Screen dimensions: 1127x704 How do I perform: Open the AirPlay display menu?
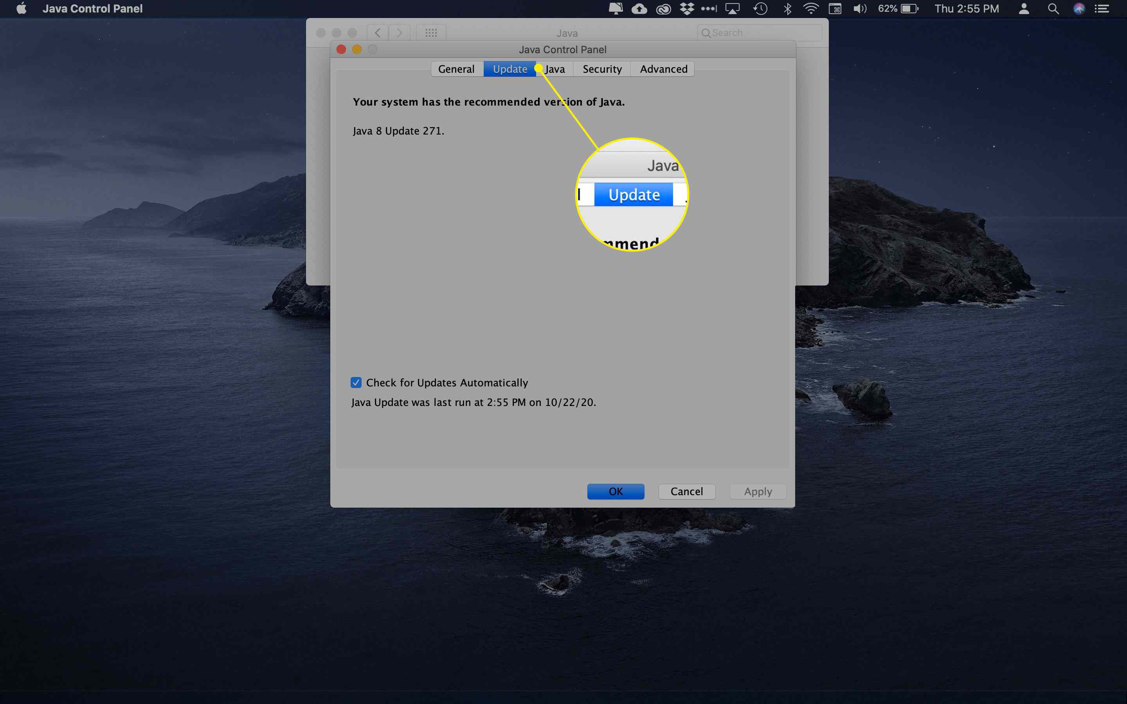coord(733,8)
